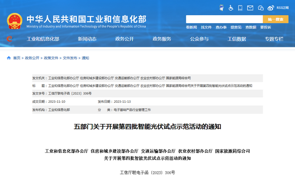
Task: Click the headline 五部门关于开展第四批智能光伏试点示范活动的通知
Action: (x=147, y=126)
